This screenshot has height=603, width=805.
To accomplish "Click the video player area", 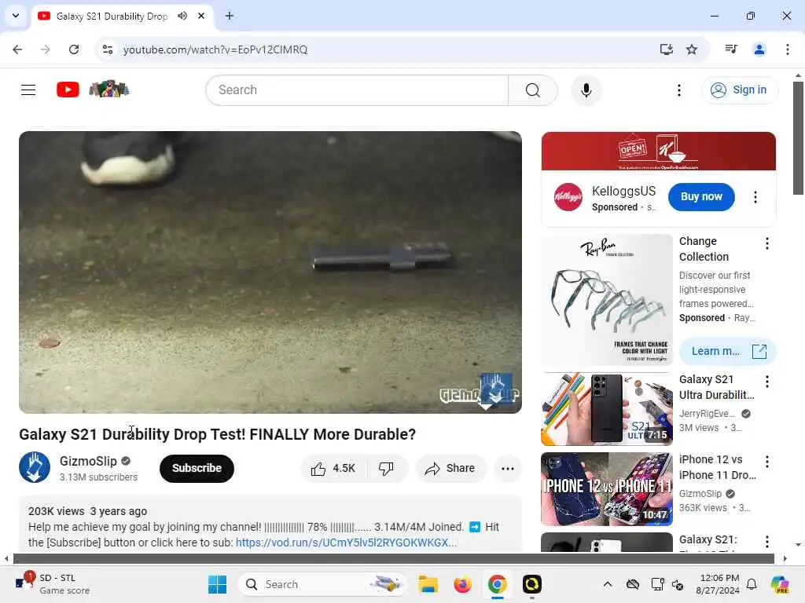I will (x=270, y=272).
